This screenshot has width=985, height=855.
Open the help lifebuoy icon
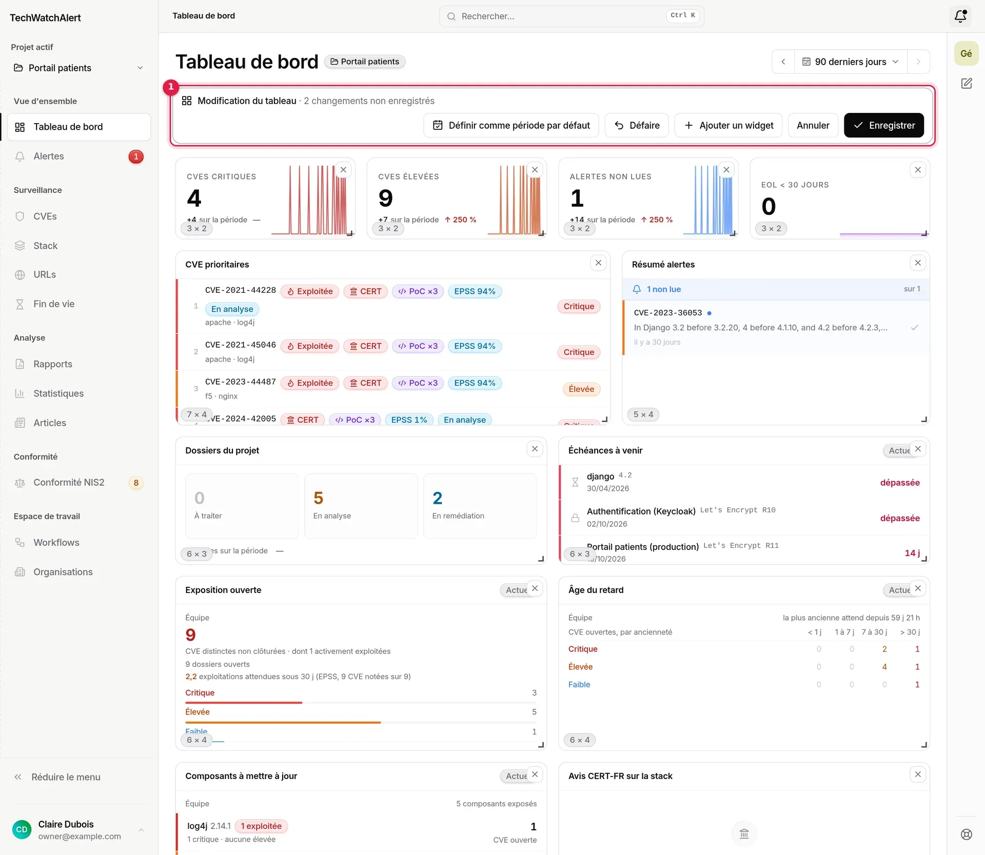[x=967, y=834]
